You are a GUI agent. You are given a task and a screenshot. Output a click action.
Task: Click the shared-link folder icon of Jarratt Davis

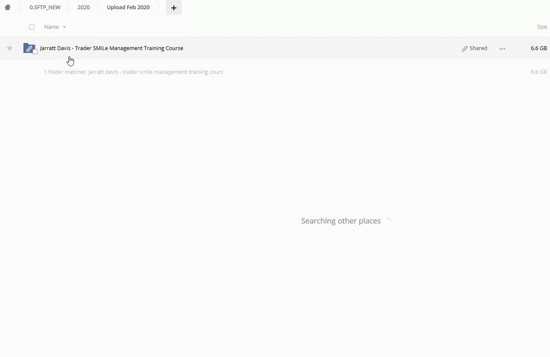click(x=28, y=48)
